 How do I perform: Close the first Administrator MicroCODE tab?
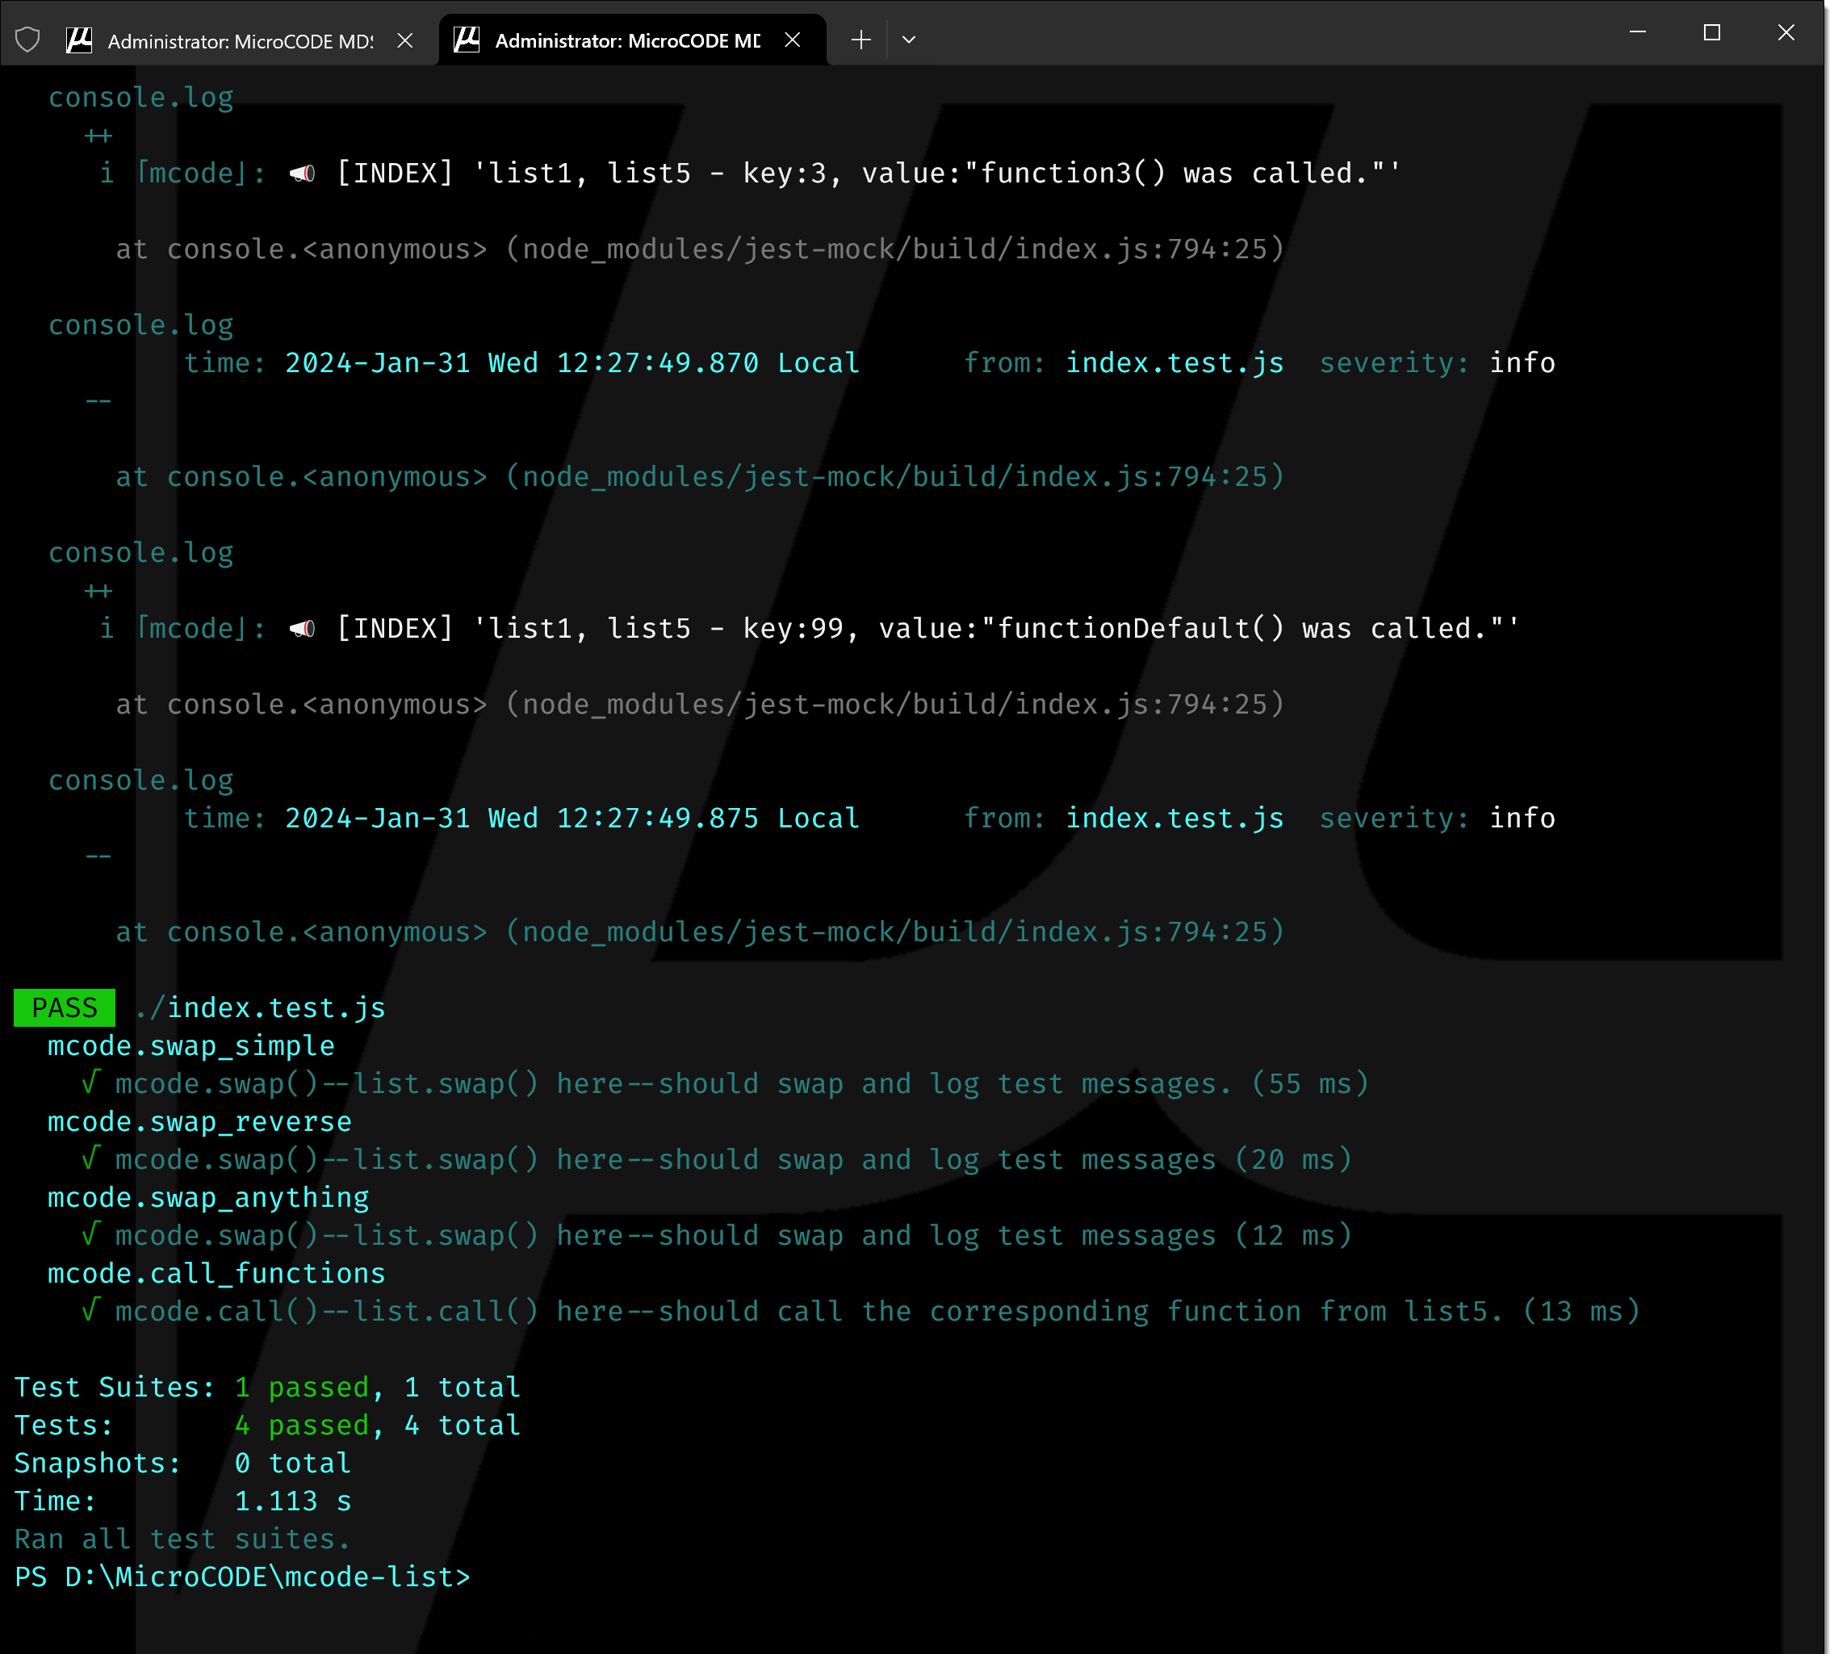(405, 40)
